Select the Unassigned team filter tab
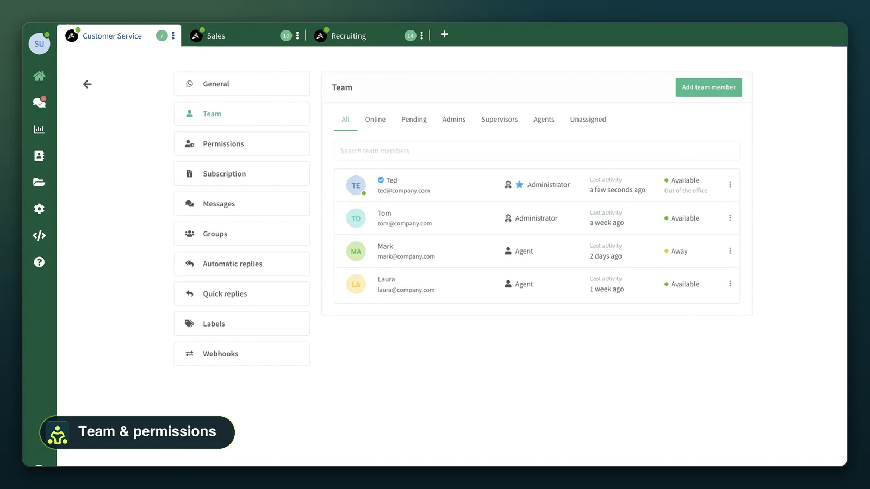This screenshot has height=489, width=870. [x=588, y=120]
